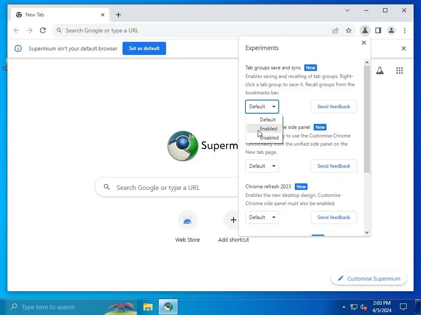Viewport: 421px width, 315px height.
Task: Click the pencil in Customise Supermium
Action: coord(341,278)
